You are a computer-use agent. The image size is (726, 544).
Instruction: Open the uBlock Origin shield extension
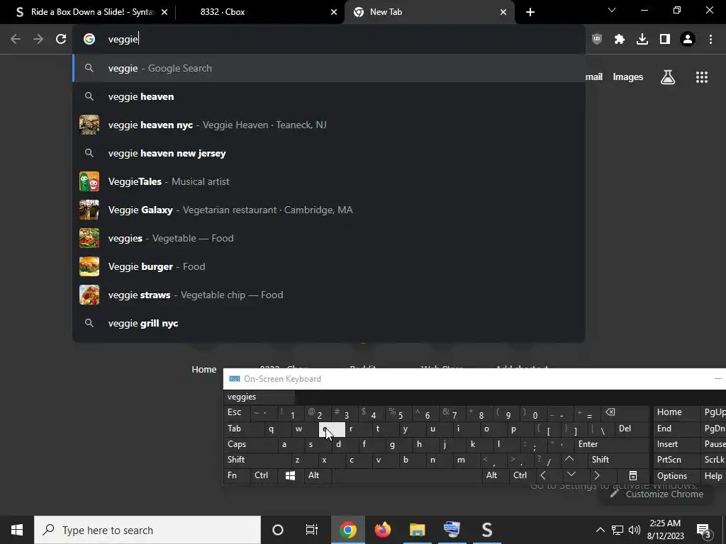[x=597, y=39]
